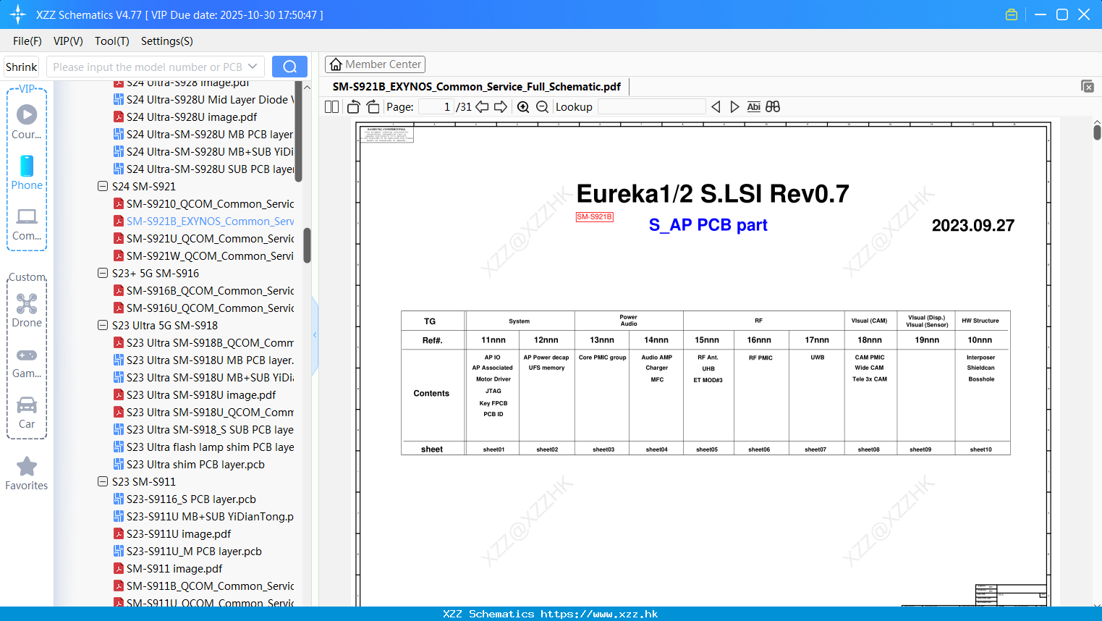1102x621 pixels.
Task: Open SM-S911 image.pdf
Action: point(169,568)
